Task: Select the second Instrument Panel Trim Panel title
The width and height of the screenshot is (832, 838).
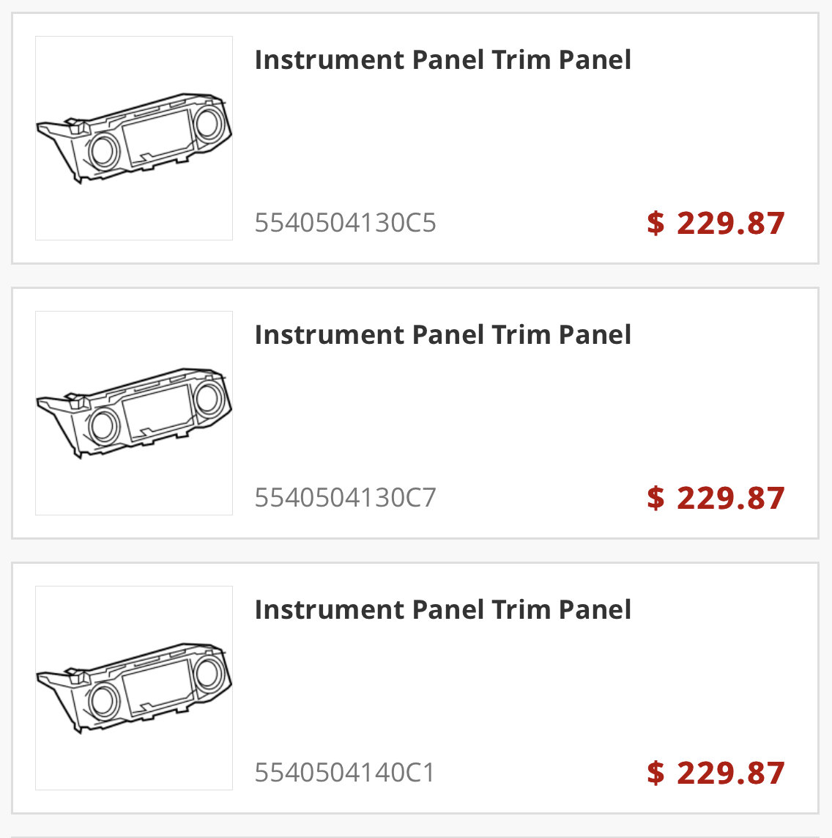Action: coord(442,334)
